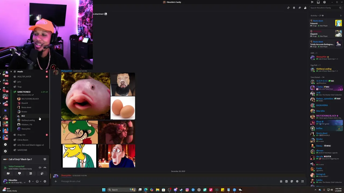Image resolution: width=344 pixels, height=193 pixels.
Task: Open the Discord help icon
Action: 324,2
